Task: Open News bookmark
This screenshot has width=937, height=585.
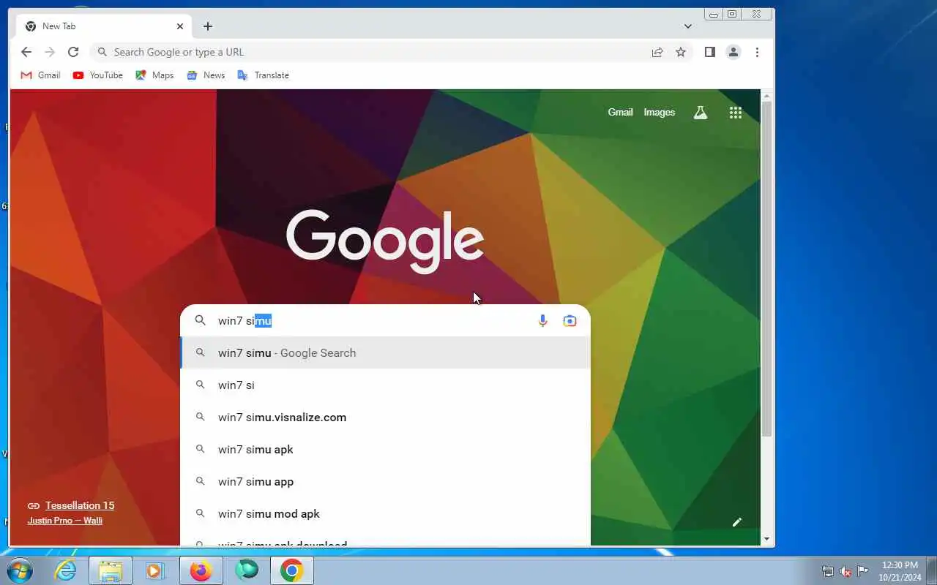Action: pyautogui.click(x=206, y=75)
